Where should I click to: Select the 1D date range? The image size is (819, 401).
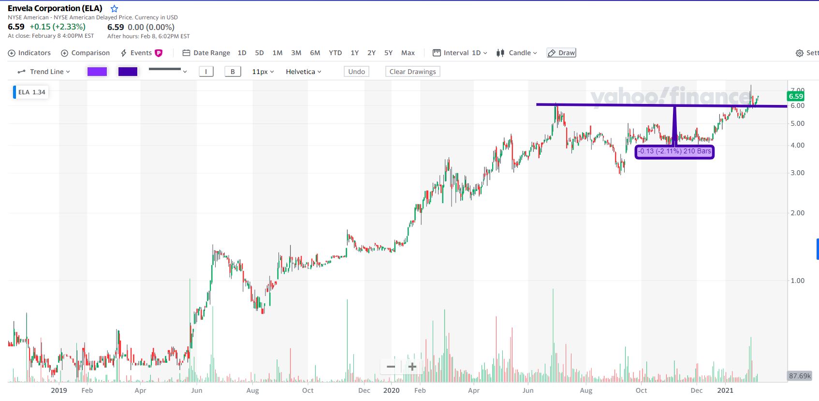pos(242,53)
